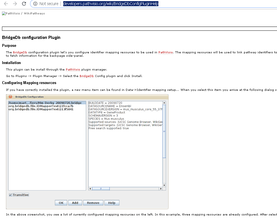Click the DATASOURCENAME = Ensembl line

110,106
